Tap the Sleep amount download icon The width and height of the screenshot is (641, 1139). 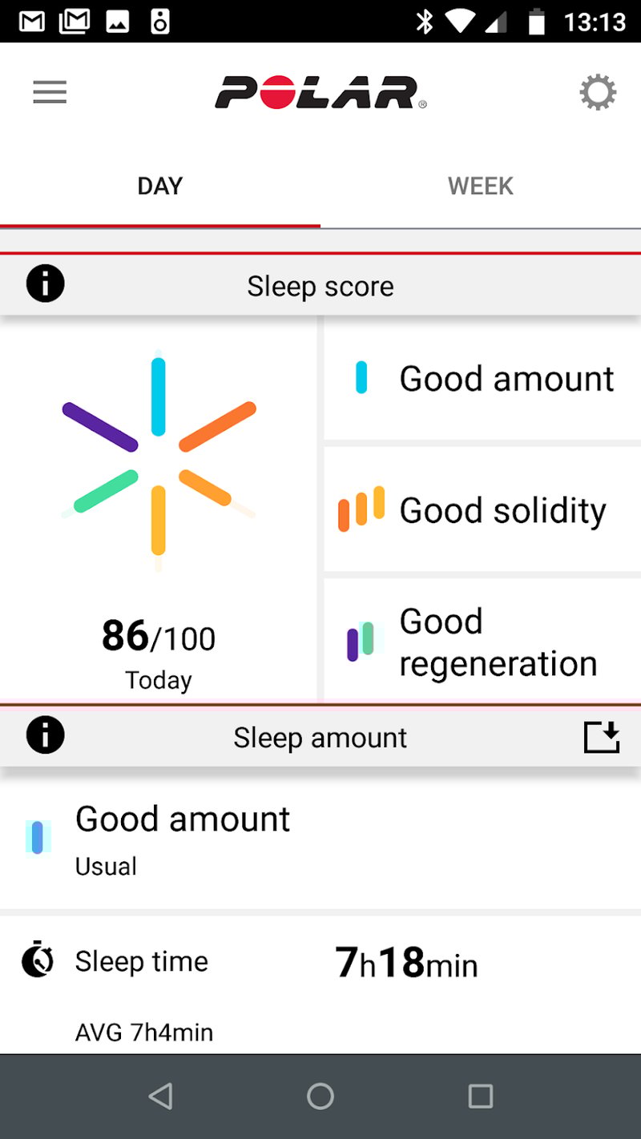coord(602,737)
